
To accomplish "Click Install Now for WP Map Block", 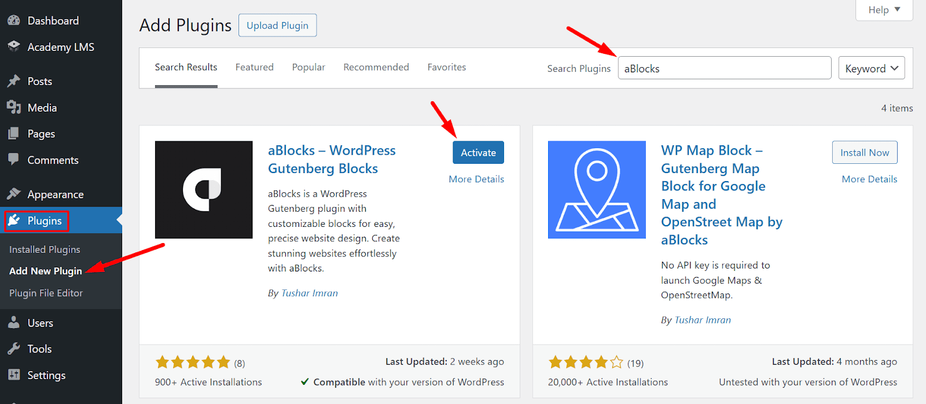I will 865,152.
